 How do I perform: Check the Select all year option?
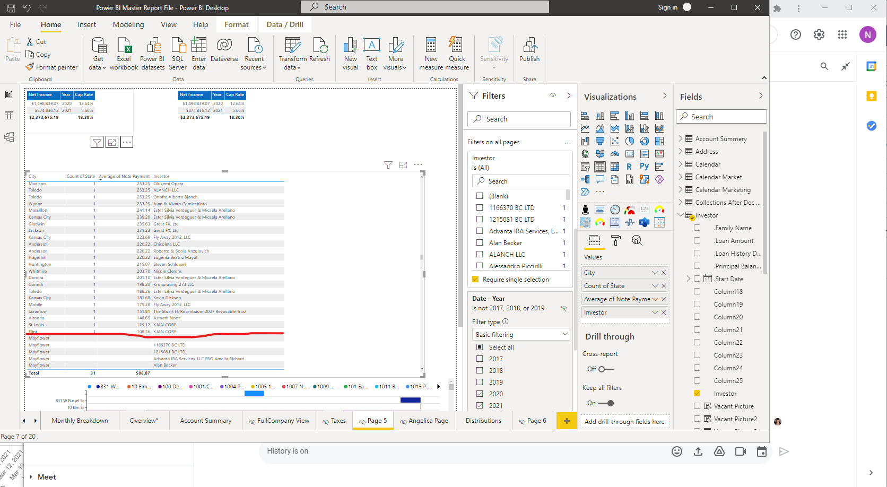click(x=480, y=347)
